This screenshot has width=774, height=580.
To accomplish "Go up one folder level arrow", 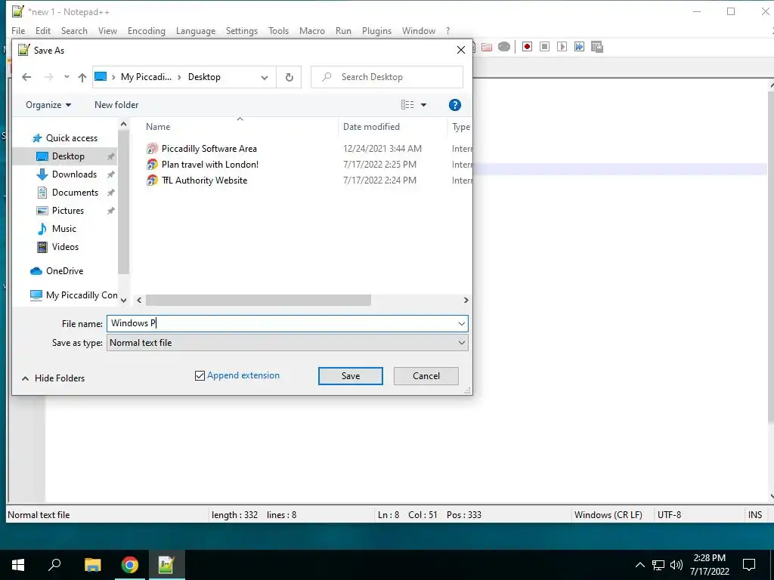I will [82, 77].
